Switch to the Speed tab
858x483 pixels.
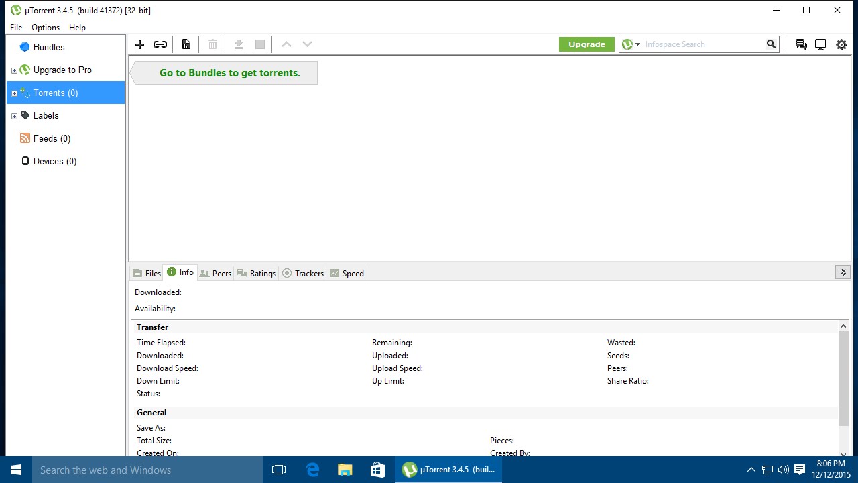click(x=347, y=273)
